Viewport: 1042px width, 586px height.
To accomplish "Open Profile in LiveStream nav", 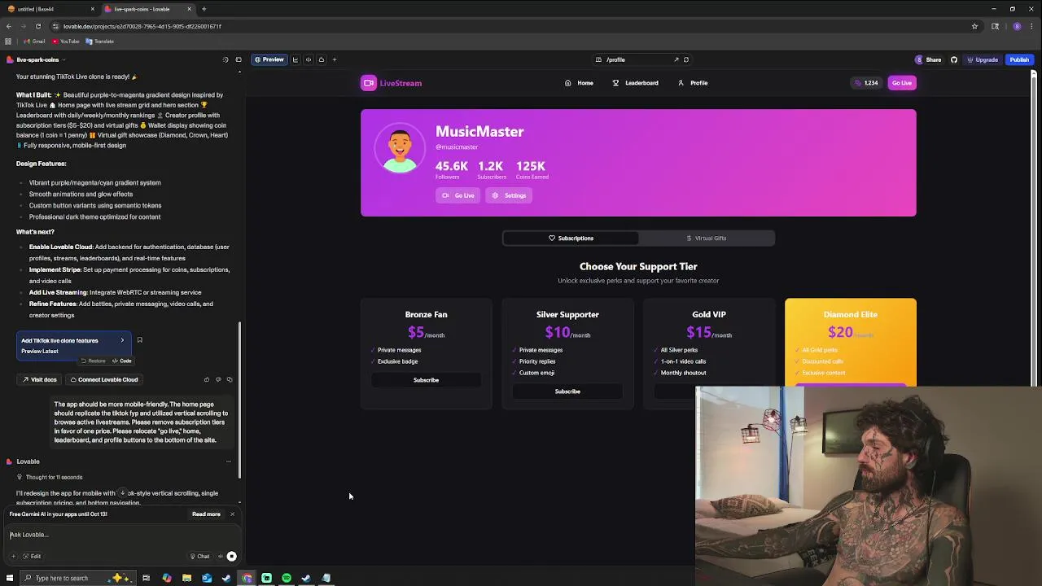I will (x=693, y=83).
